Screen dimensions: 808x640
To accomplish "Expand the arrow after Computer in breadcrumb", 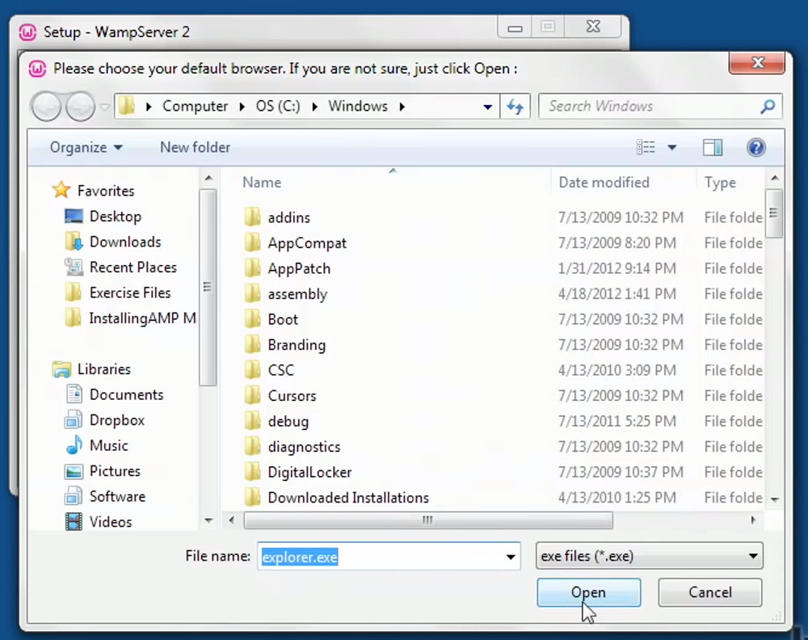I will pos(242,107).
